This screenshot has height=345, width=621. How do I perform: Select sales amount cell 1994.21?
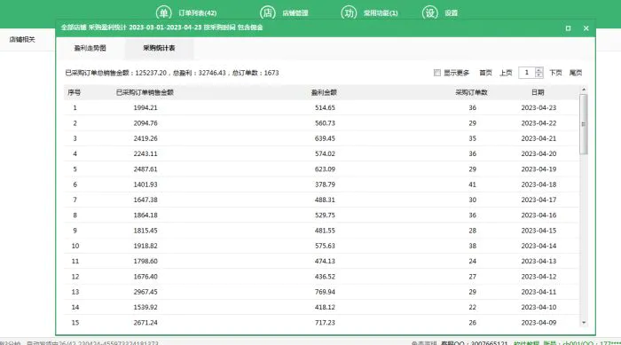click(145, 107)
